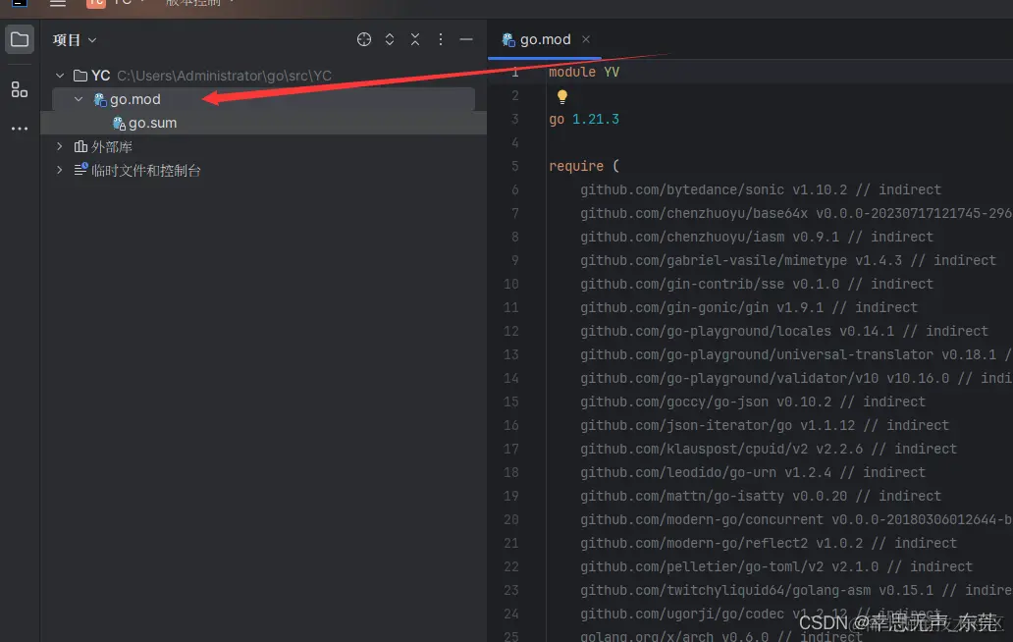Click the pelletier/go-toml/v2 v2.1.0 line

click(x=775, y=567)
